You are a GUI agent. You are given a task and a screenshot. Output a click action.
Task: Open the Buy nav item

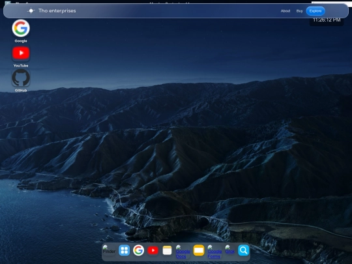[299, 11]
